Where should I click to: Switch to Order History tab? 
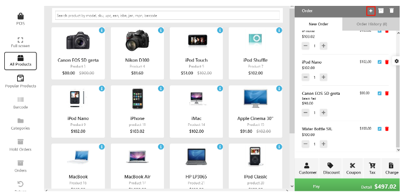click(x=372, y=24)
